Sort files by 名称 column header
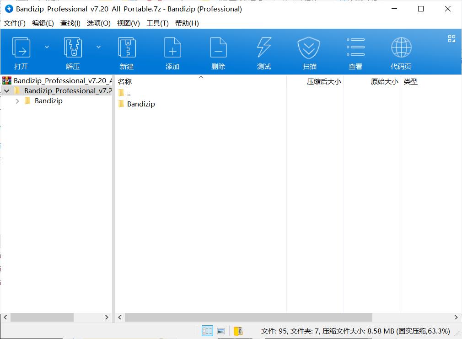This screenshot has width=462, height=339. coord(125,81)
